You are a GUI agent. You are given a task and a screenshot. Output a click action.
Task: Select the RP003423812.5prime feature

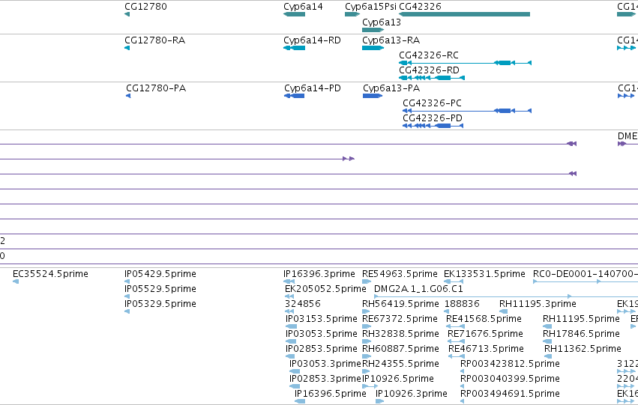510,364
